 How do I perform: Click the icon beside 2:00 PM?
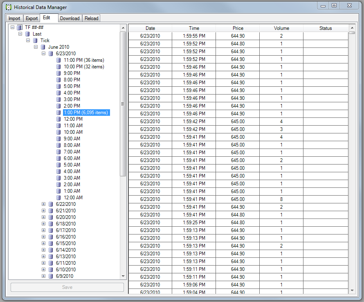(59, 106)
